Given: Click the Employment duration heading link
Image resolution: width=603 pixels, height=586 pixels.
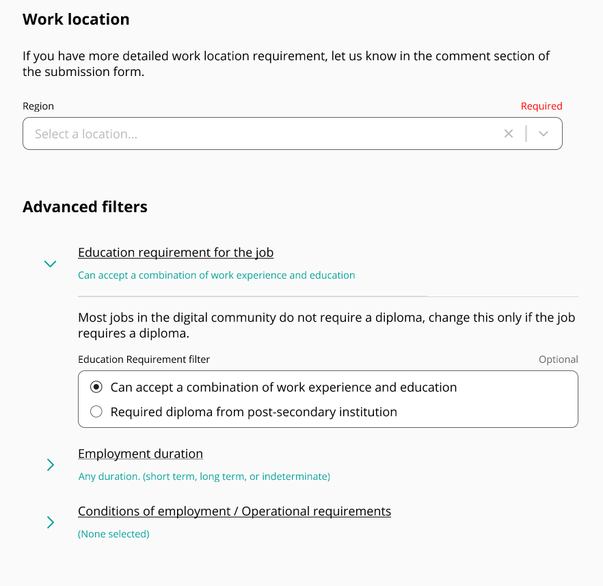Looking at the screenshot, I should (140, 454).
